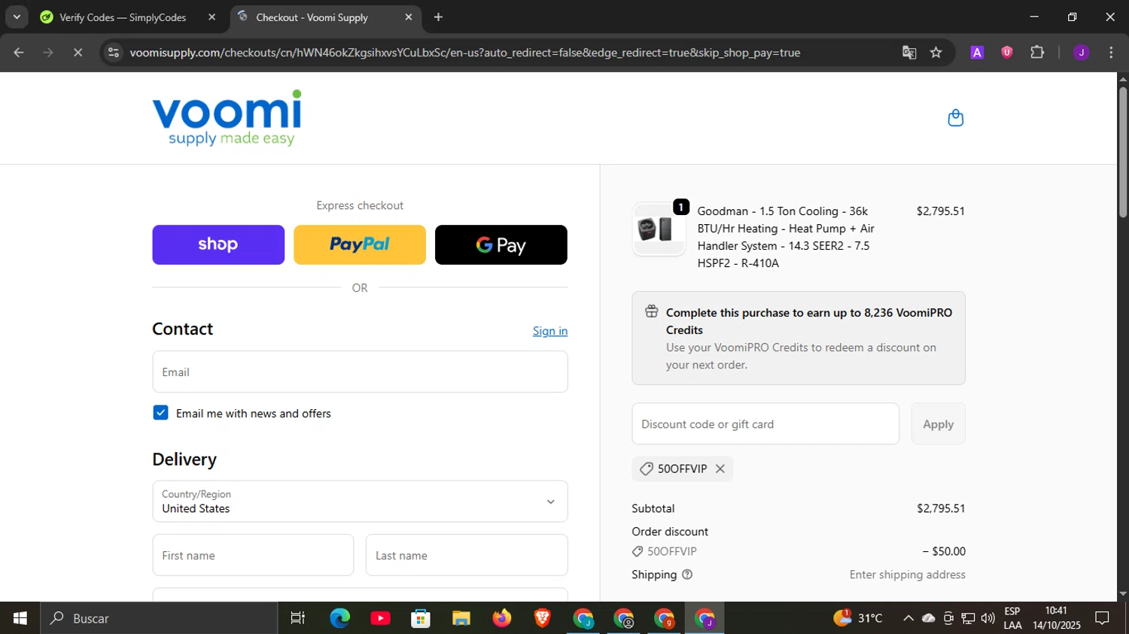Click the browser address bar URL
The image size is (1129, 634).
point(464,53)
